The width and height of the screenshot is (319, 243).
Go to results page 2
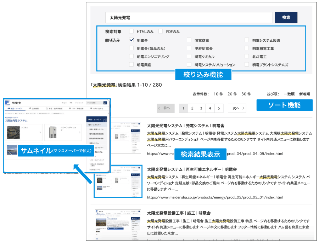(x=192, y=108)
